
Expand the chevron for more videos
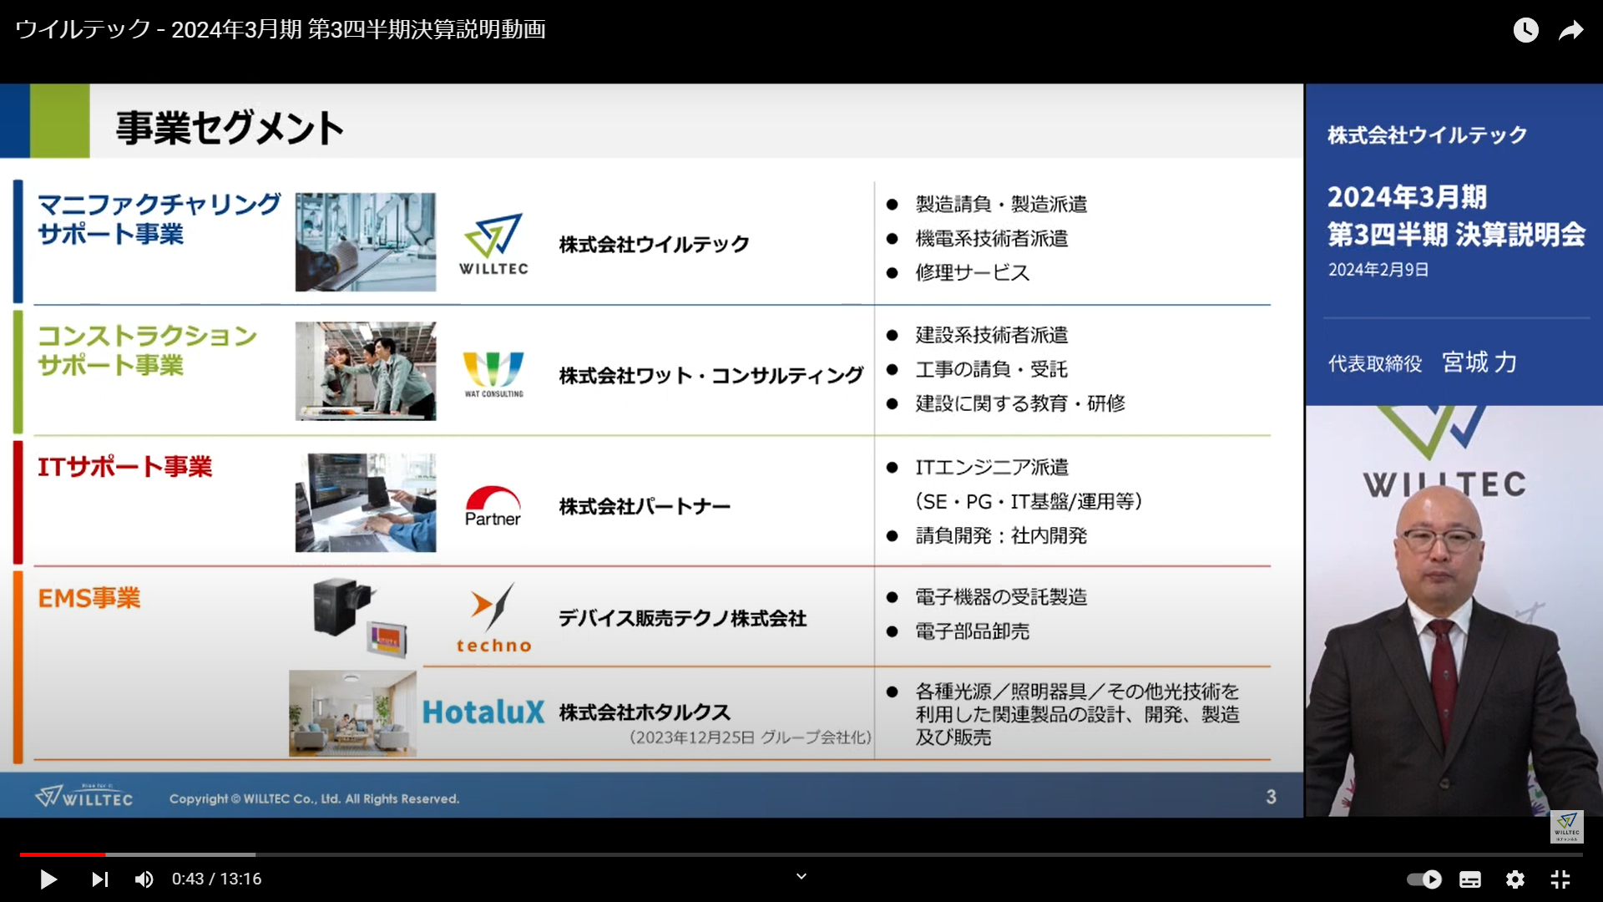[801, 876]
